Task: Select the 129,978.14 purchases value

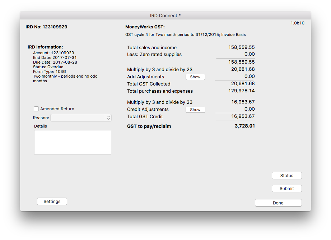Action: [242, 91]
